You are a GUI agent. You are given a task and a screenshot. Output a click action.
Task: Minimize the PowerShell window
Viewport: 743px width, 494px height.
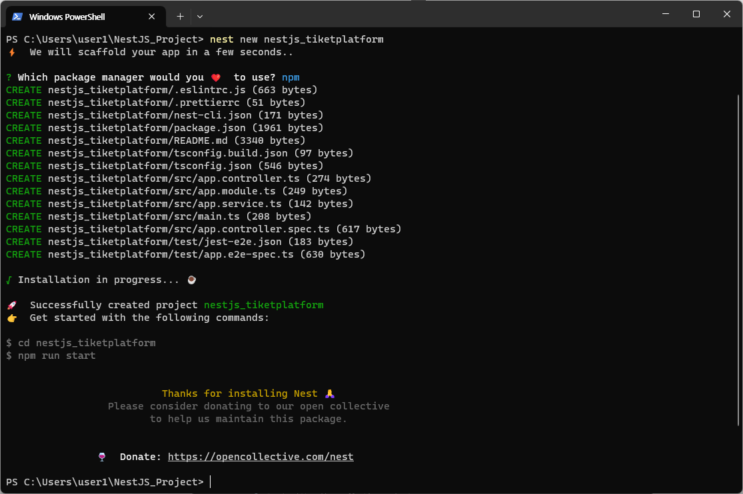point(666,14)
